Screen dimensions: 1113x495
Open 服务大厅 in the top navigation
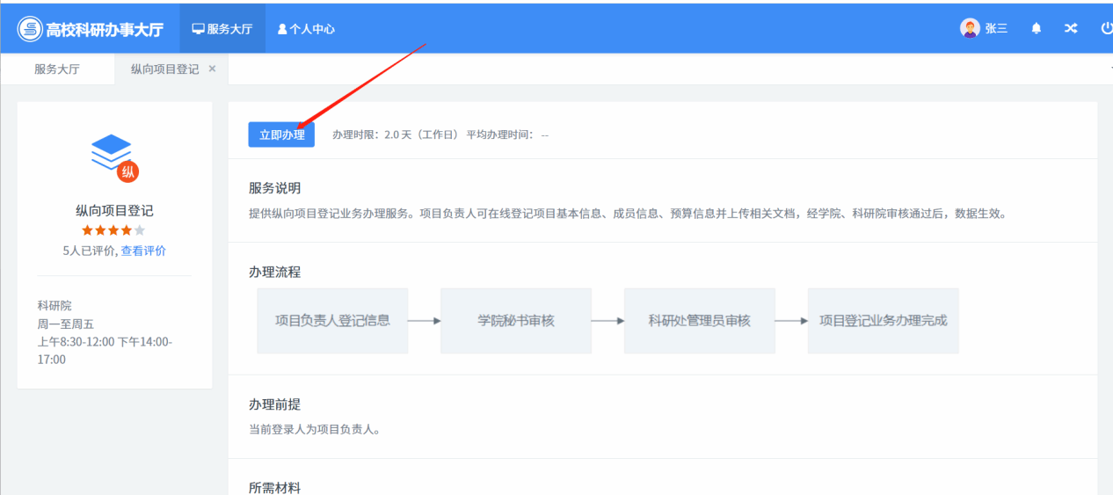click(222, 28)
